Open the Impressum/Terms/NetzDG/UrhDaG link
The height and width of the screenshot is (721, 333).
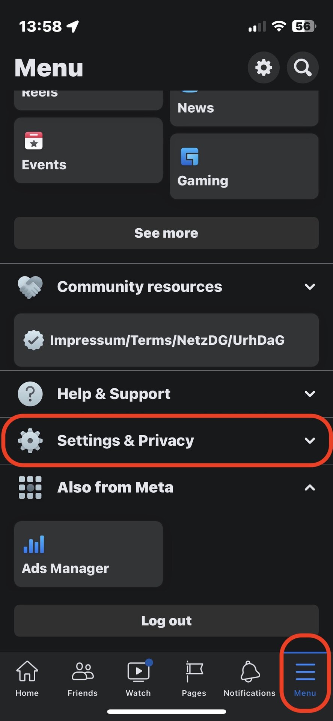(166, 340)
